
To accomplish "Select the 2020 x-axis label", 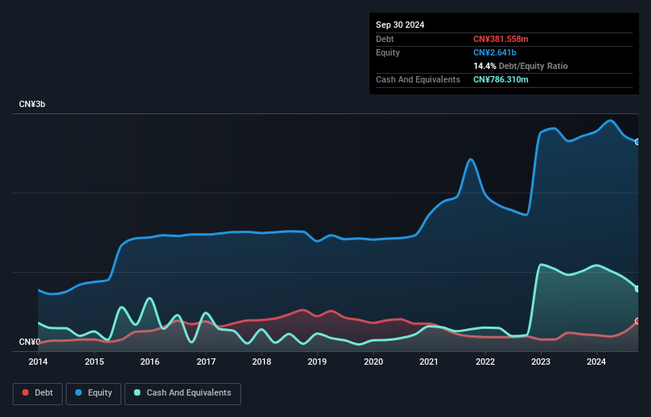I will (x=373, y=362).
